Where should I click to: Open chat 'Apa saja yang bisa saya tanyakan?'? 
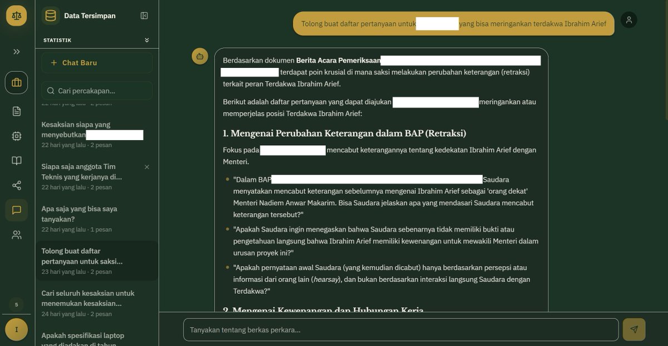(97, 219)
